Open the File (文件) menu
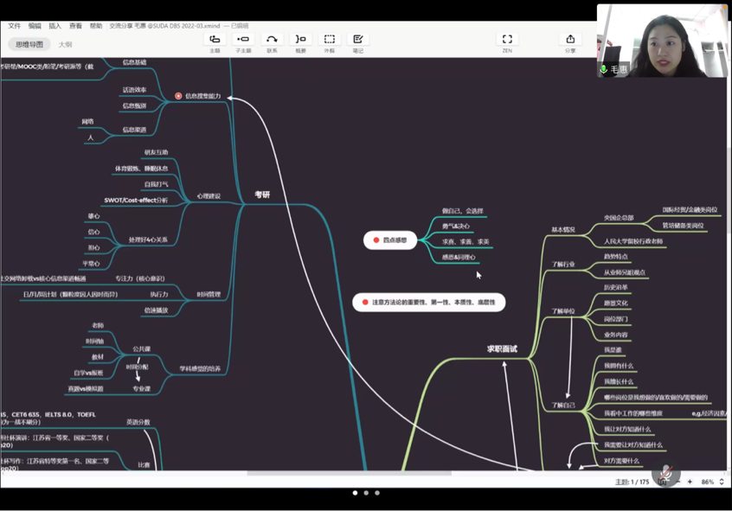 15,26
